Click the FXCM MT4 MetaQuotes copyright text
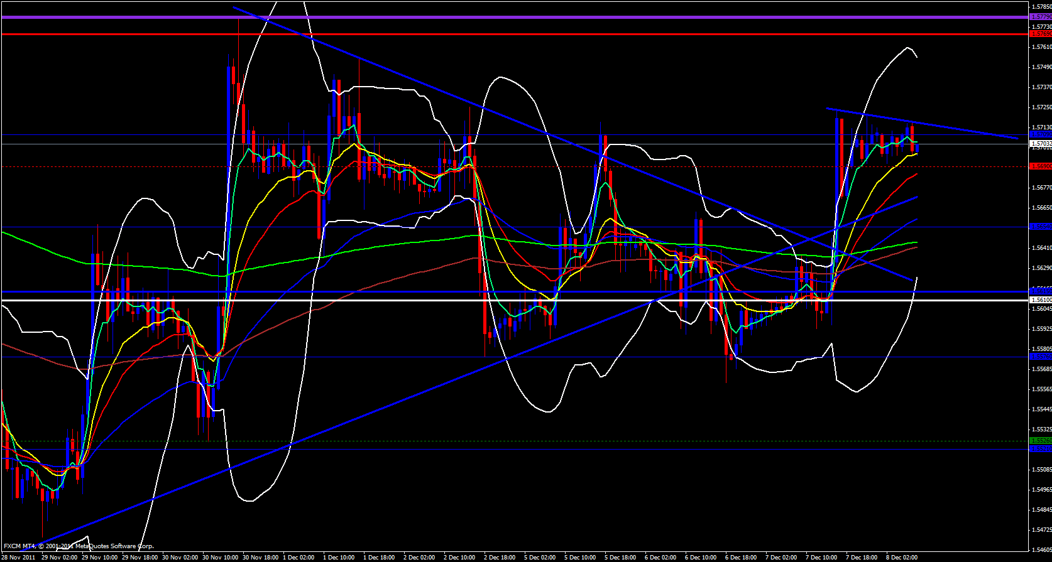This screenshot has width=1052, height=562. [x=79, y=546]
